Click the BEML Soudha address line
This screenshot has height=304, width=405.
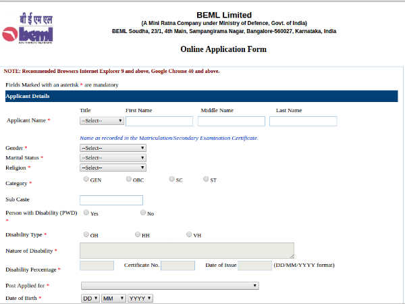224,31
